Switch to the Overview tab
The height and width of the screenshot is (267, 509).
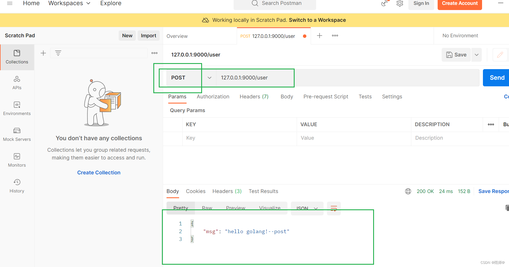coord(177,36)
